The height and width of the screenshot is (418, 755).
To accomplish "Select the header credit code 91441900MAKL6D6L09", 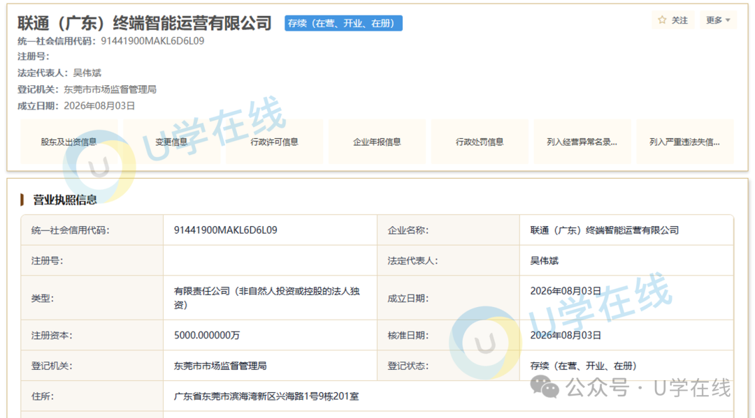I will click(x=152, y=41).
